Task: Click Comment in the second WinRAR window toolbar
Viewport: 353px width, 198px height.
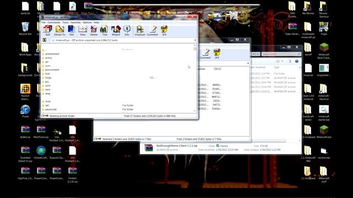Action: tap(205, 54)
